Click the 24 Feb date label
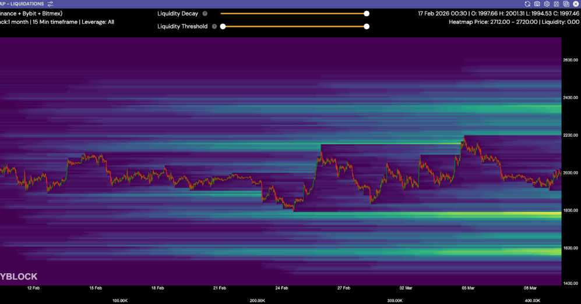581x304 pixels. pos(281,288)
